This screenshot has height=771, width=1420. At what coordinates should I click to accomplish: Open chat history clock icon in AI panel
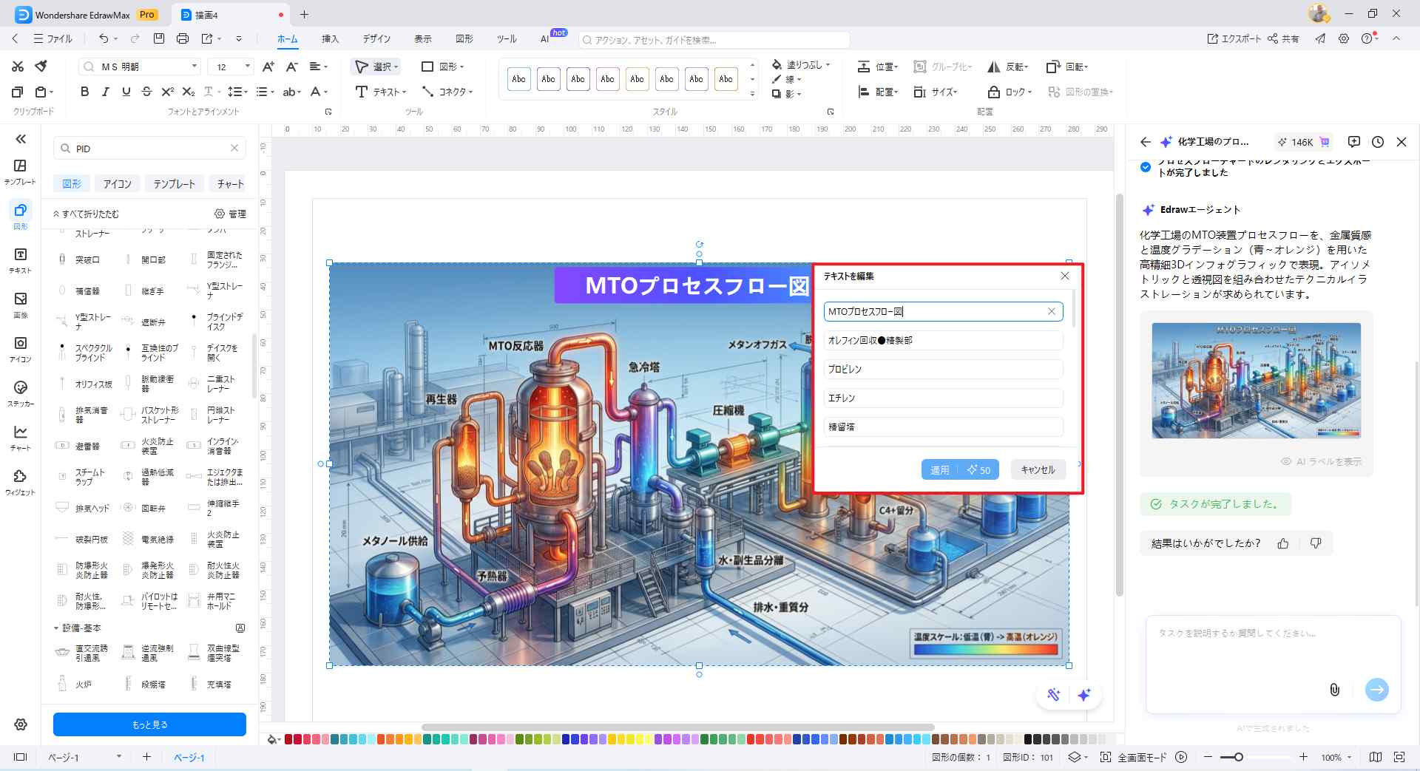[1377, 142]
